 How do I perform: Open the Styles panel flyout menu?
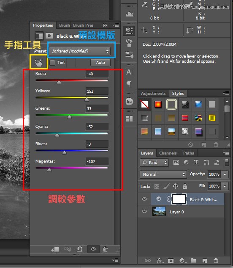pyautogui.click(x=226, y=93)
